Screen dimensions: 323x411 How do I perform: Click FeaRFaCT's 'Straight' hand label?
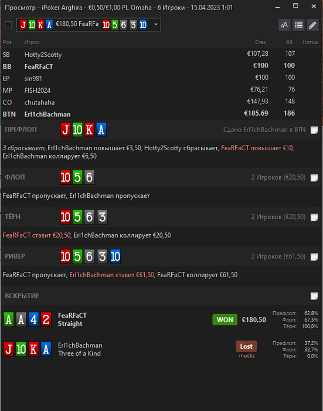pyautogui.click(x=70, y=324)
